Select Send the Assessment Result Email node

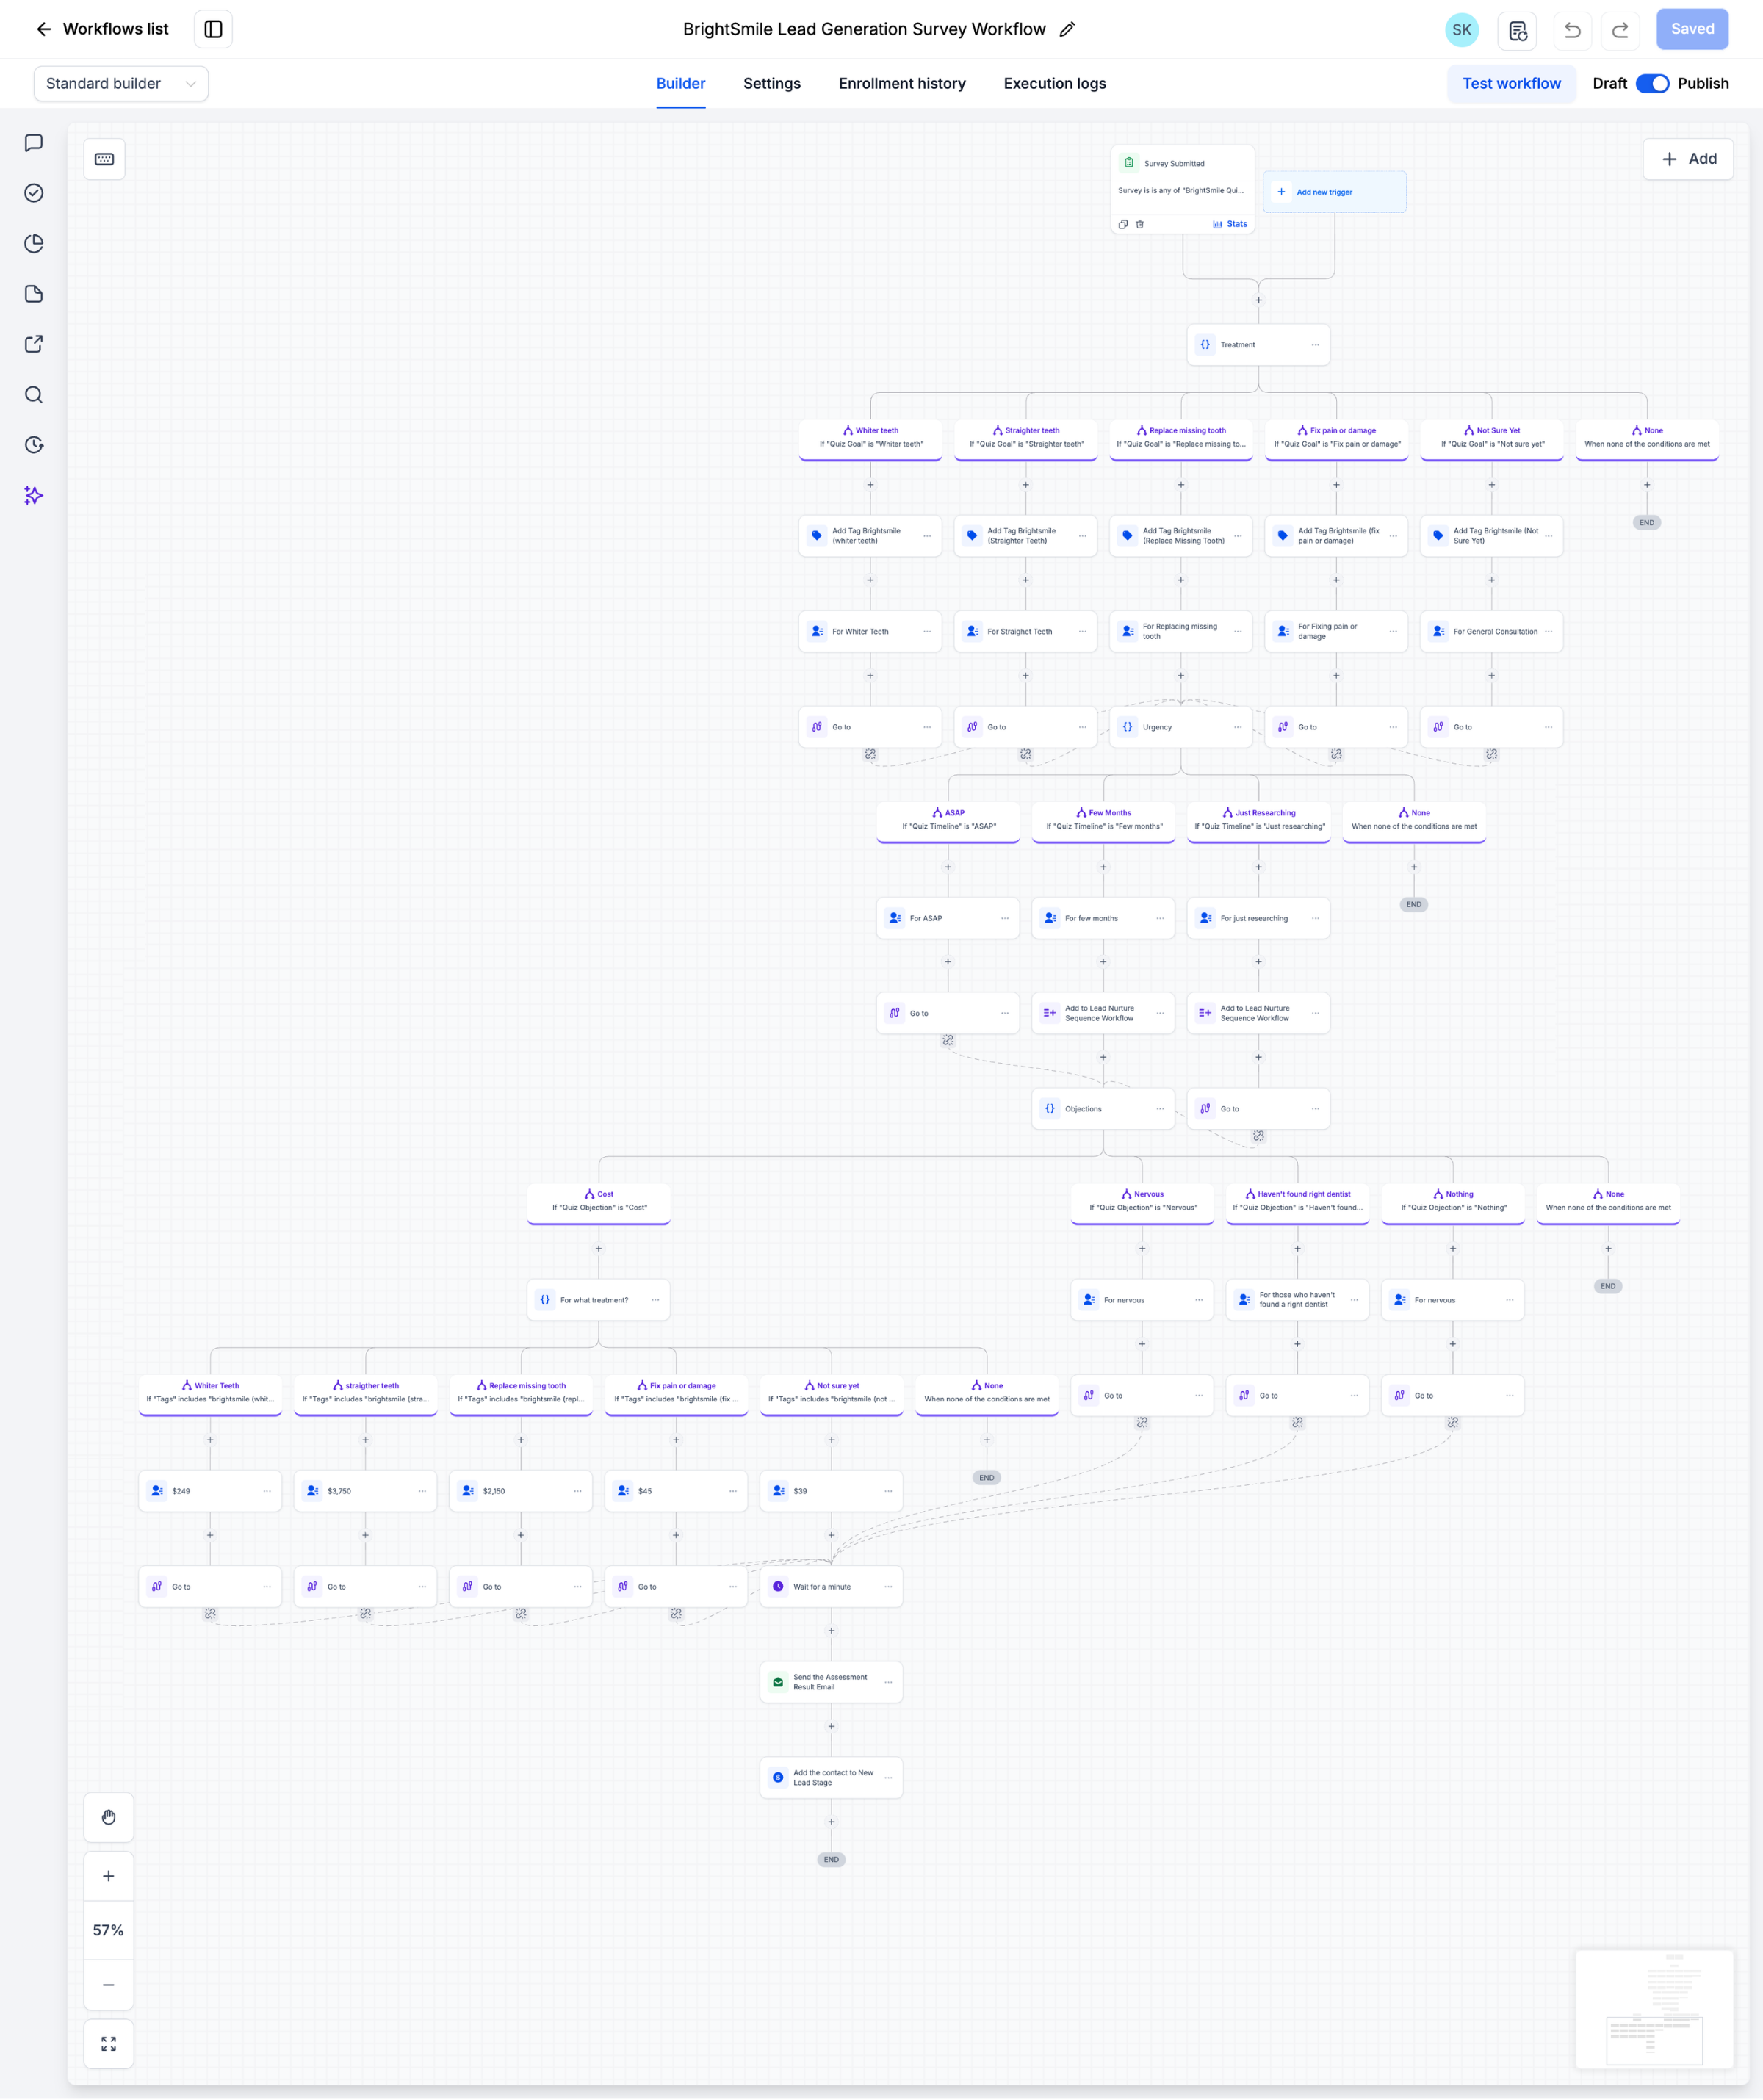(831, 1682)
